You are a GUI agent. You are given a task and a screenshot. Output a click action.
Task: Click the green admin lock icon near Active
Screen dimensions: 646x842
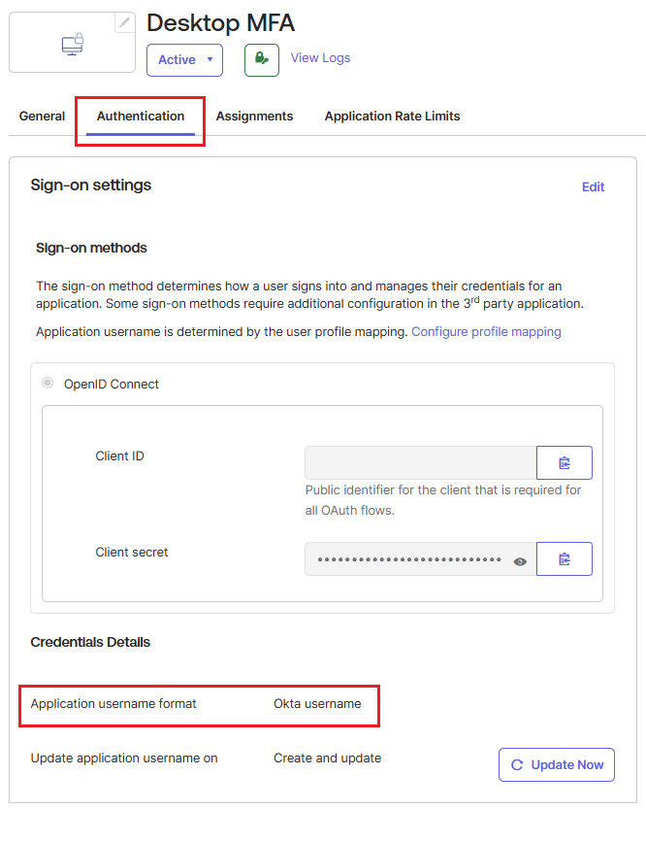(260, 58)
